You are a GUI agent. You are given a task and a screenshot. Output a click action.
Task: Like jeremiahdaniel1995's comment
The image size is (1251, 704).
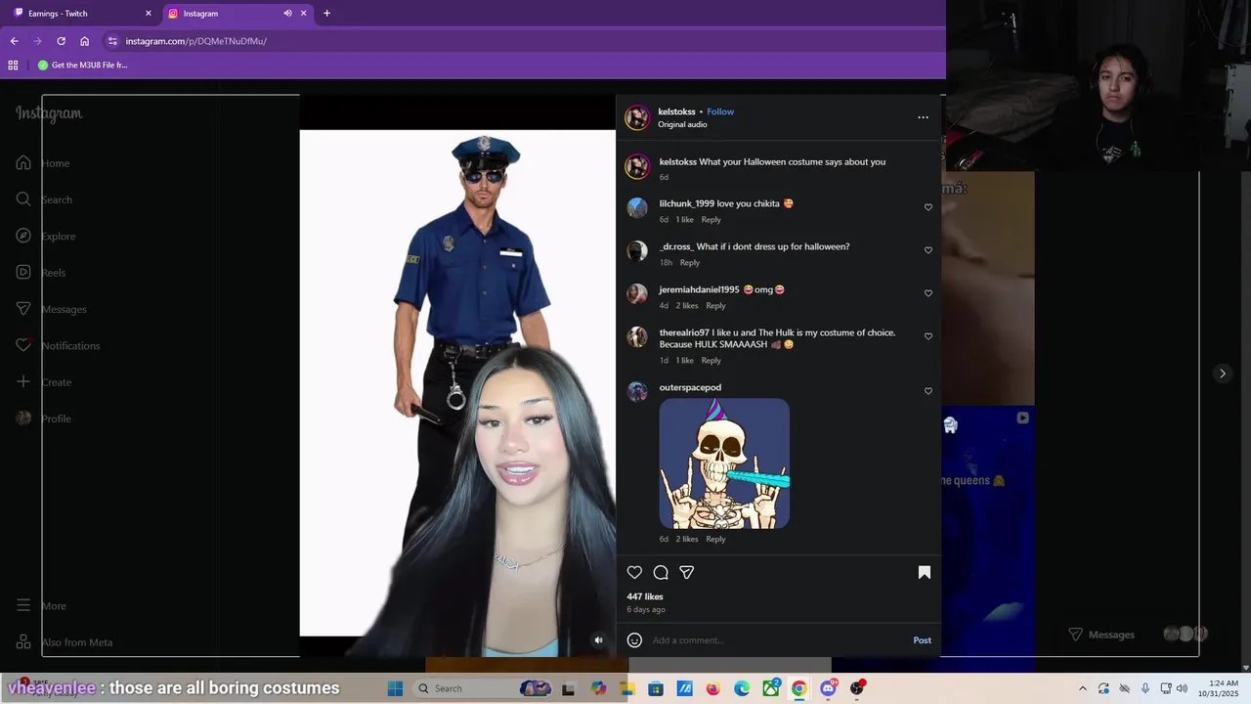click(x=928, y=293)
